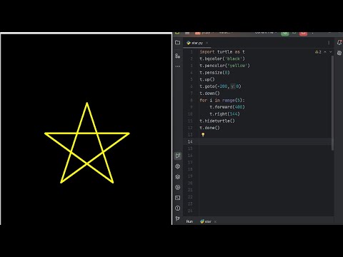
Task: Click line number 20 in gutter
Action: pos(190,183)
